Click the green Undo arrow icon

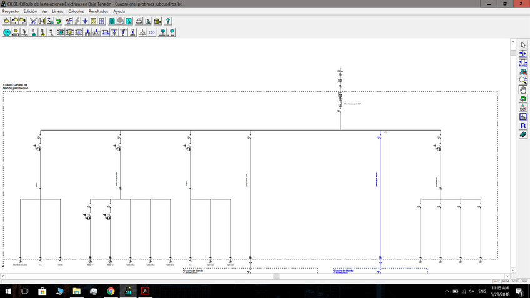[58, 21]
